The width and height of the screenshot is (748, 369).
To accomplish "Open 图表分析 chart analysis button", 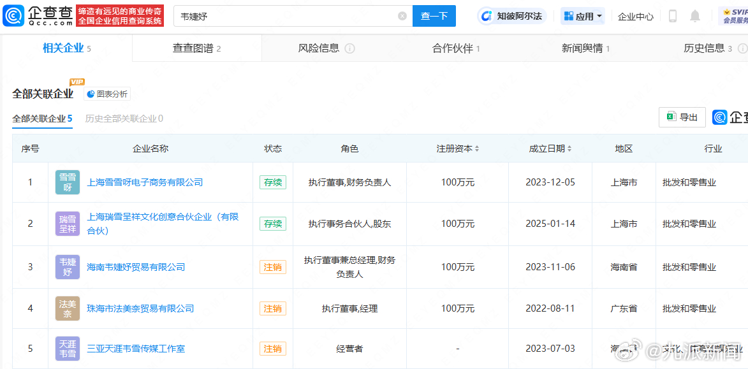I will 107,94.
